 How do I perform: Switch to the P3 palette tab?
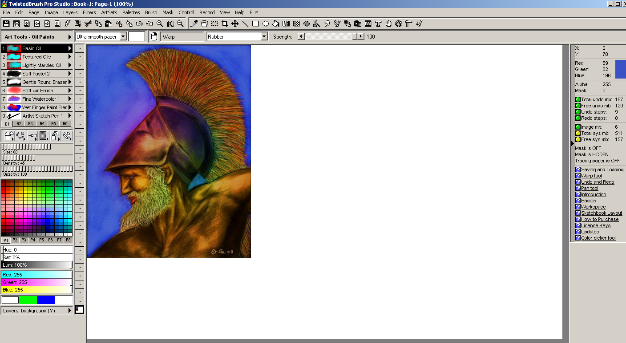tap(24, 240)
